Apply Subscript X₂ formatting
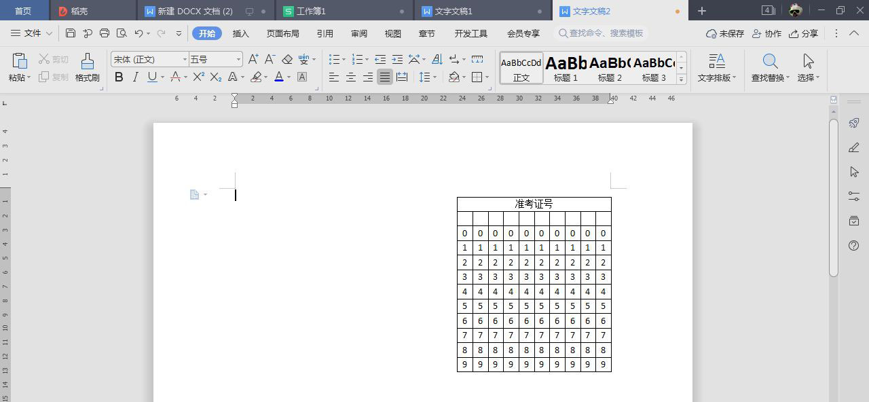Viewport: 869px width, 402px height. [x=216, y=77]
